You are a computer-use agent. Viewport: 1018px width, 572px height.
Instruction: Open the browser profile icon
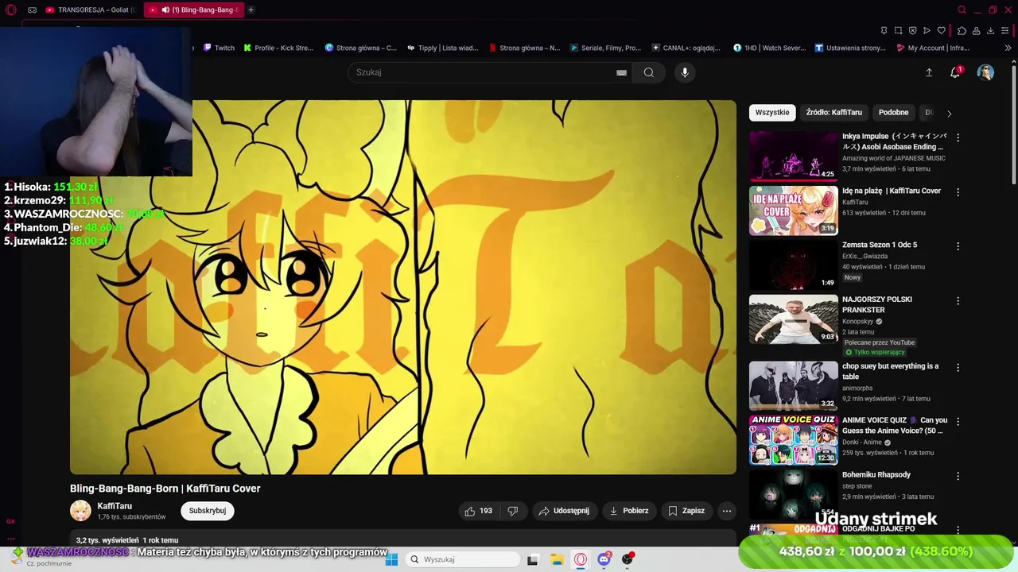point(976,30)
